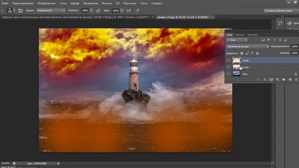299x168 pixels.
Task: Open the Просмотр menu
Action: [130, 3]
